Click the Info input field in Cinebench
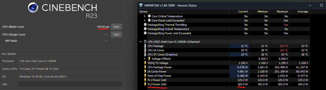This screenshot has width=326, height=90. point(70,84)
